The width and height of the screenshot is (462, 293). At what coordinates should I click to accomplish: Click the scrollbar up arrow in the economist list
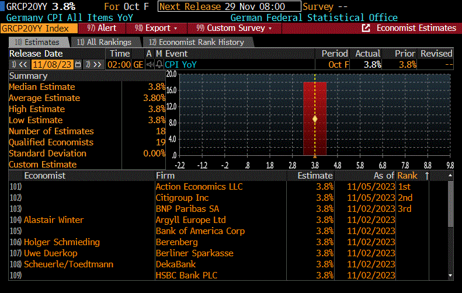(x=450, y=176)
